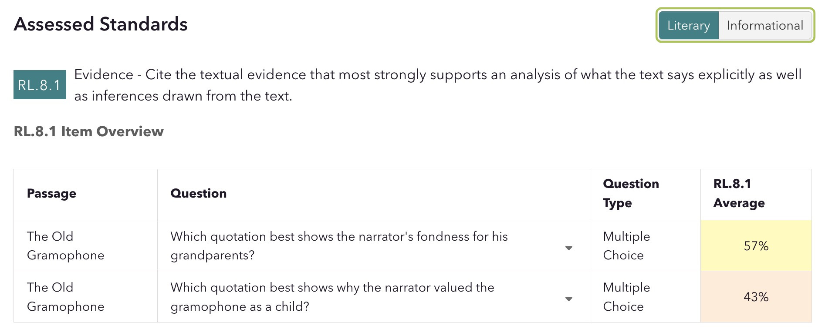Click the Question Type column header
Image resolution: width=825 pixels, height=336 pixels.
[631, 193]
